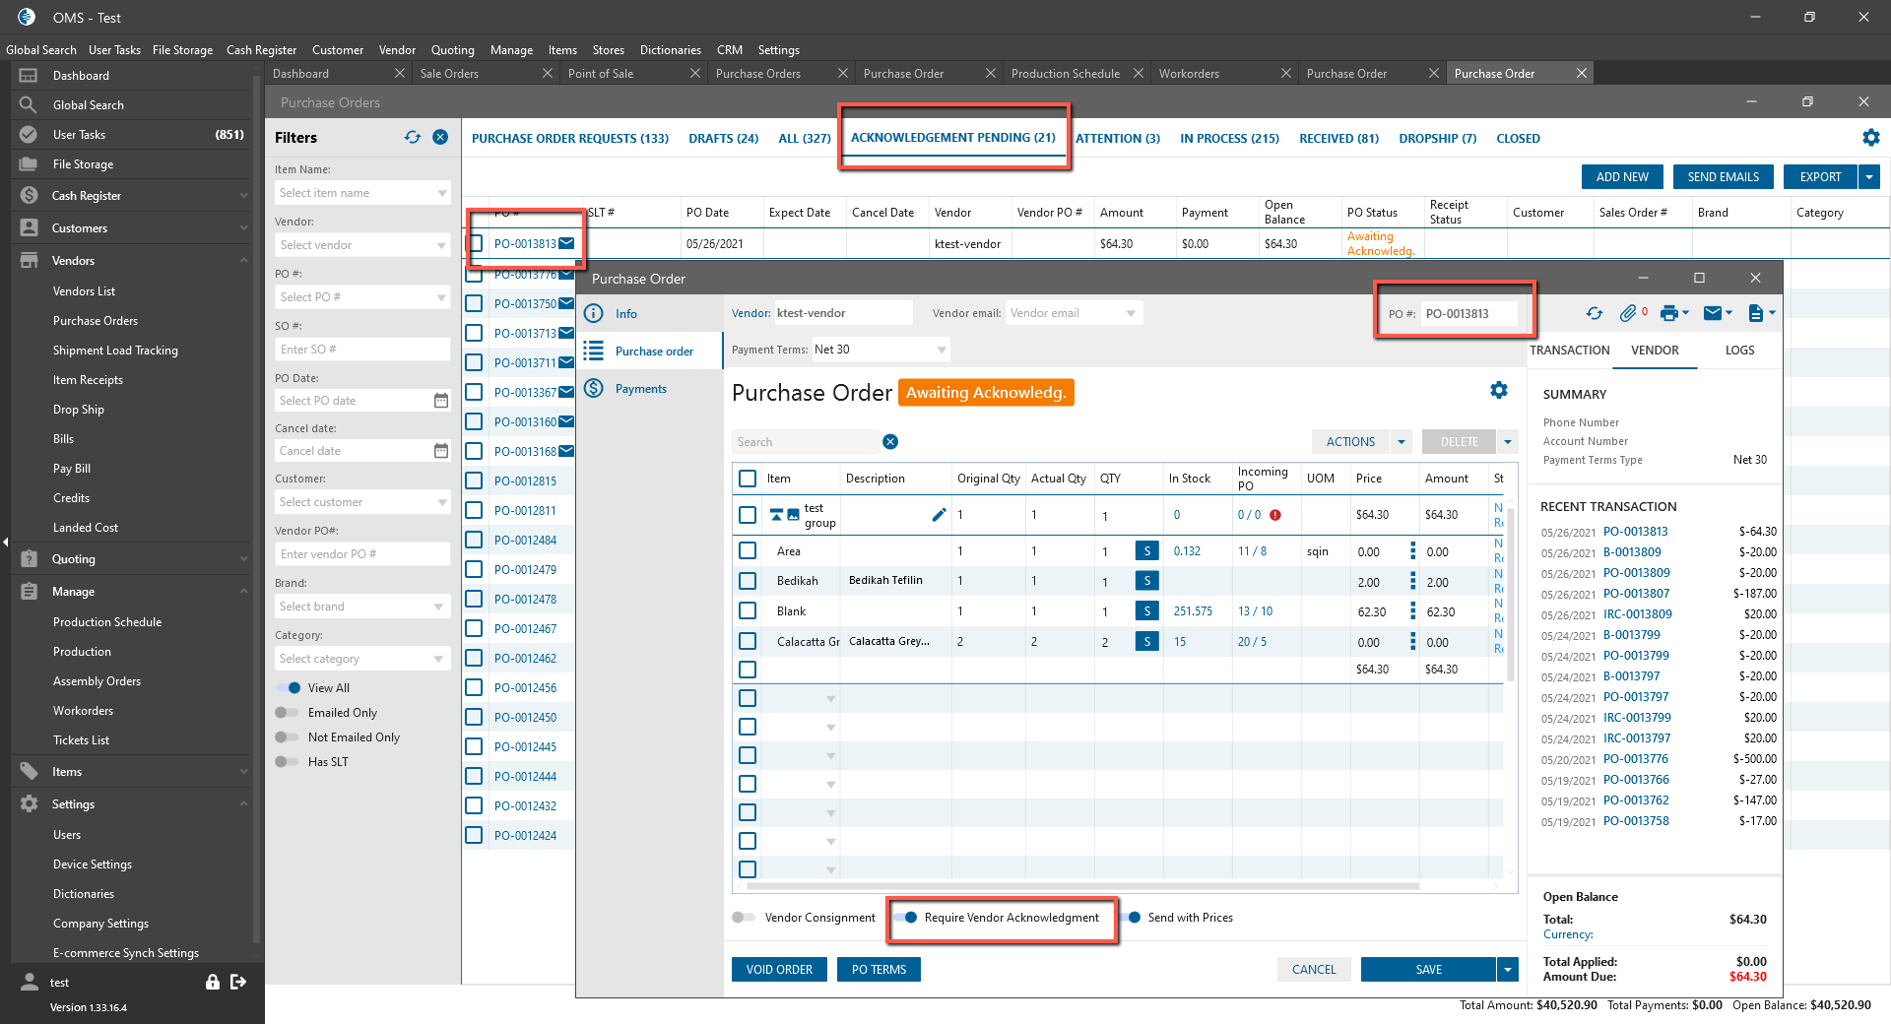The height and width of the screenshot is (1024, 1891).
Task: Click the VOID ORDER button
Action: [779, 970]
